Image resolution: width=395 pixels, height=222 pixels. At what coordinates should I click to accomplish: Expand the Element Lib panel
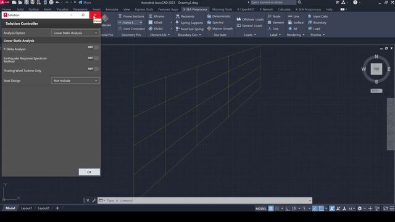[160, 35]
